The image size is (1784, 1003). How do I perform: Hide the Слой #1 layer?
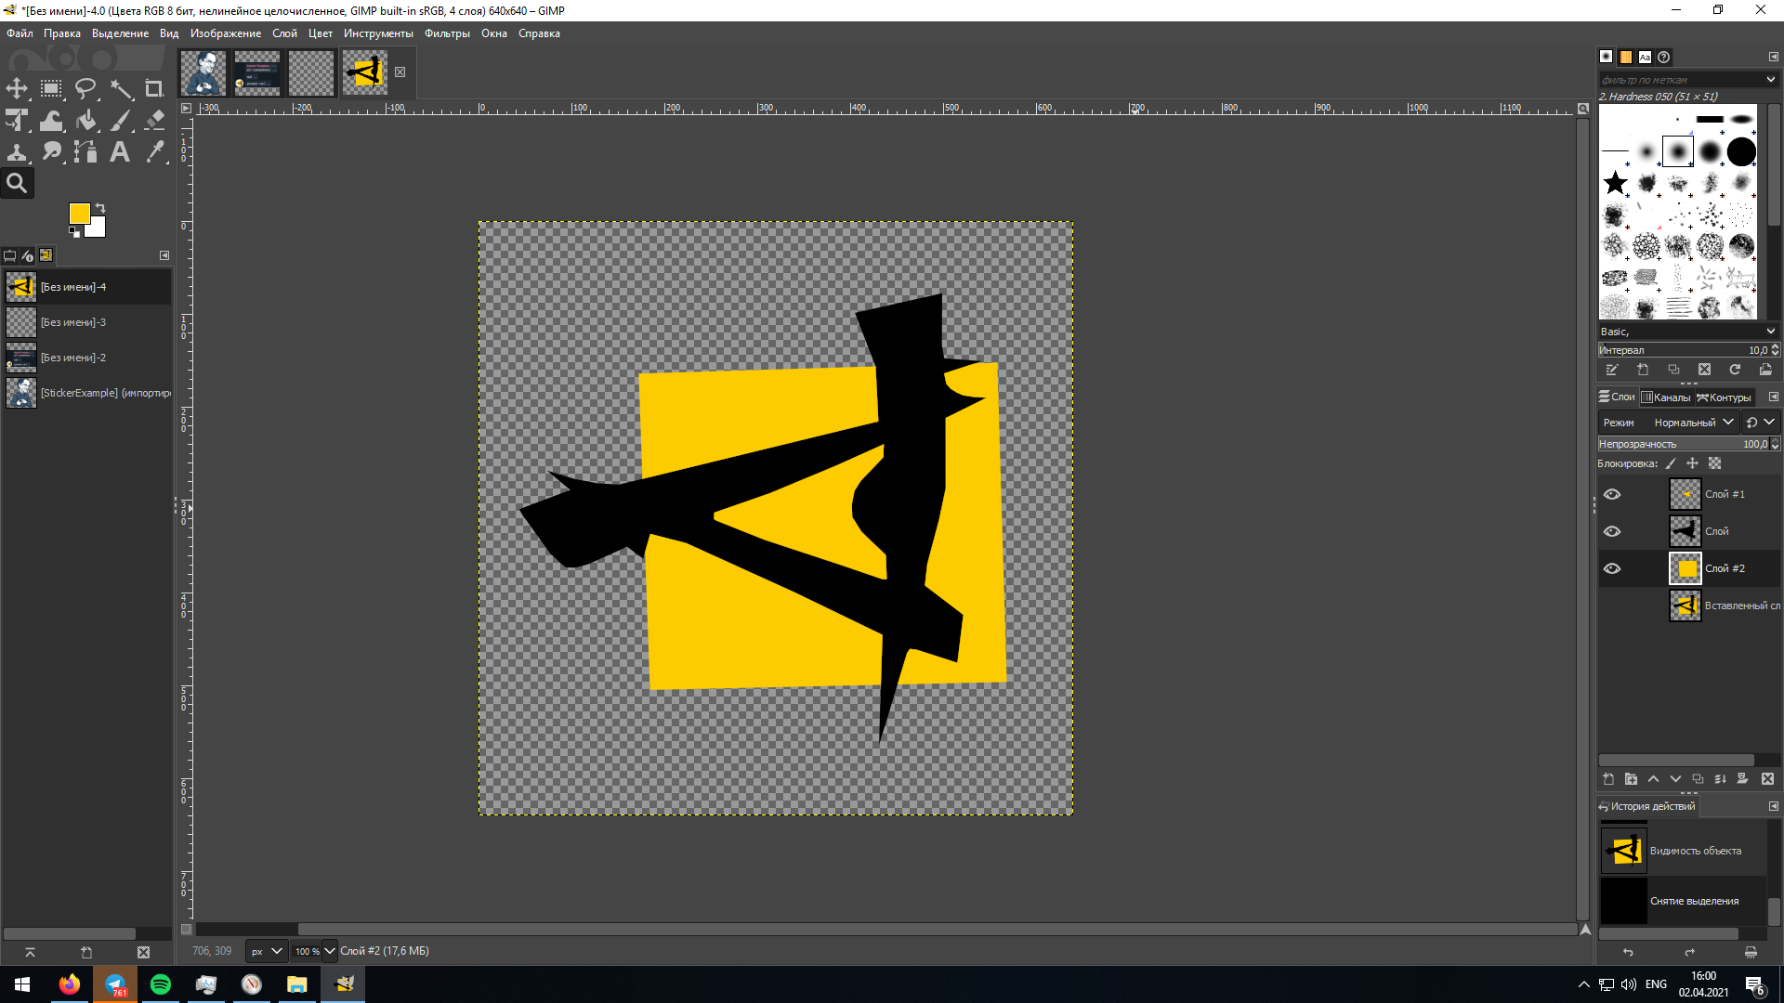[1612, 494]
